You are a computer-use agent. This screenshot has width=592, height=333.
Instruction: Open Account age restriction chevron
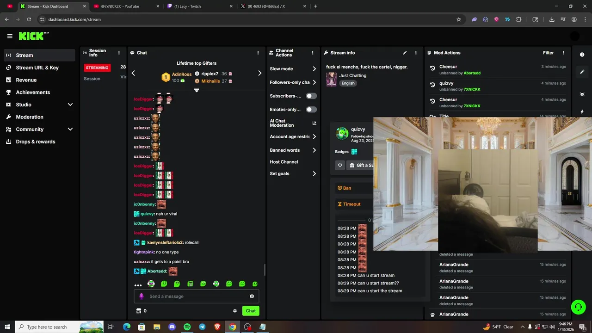(314, 136)
